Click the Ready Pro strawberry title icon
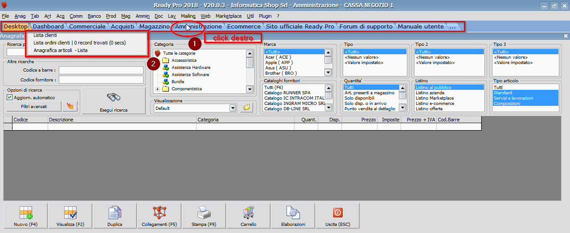This screenshot has width=570, height=233. click(4, 5)
